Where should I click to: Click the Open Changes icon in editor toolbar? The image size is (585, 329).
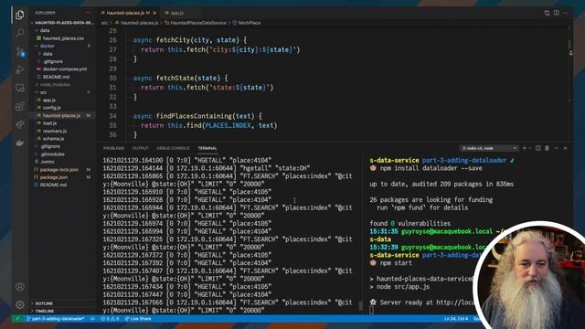(x=547, y=13)
